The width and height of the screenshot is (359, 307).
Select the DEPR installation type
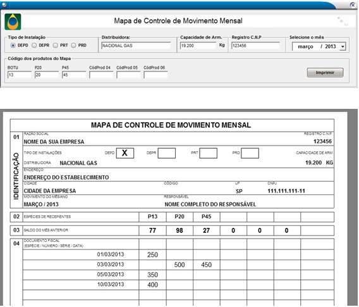coord(34,46)
